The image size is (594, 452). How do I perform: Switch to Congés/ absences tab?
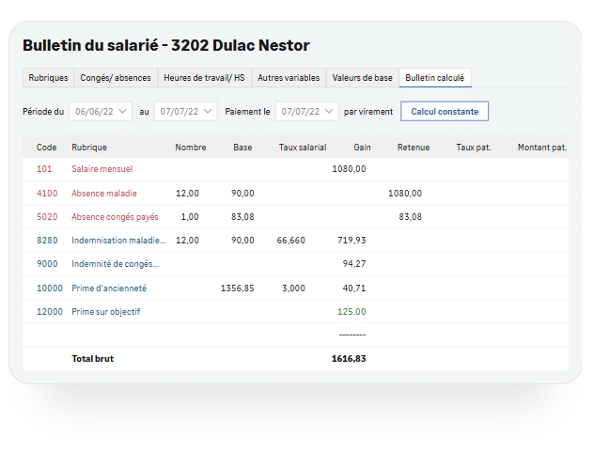[116, 78]
